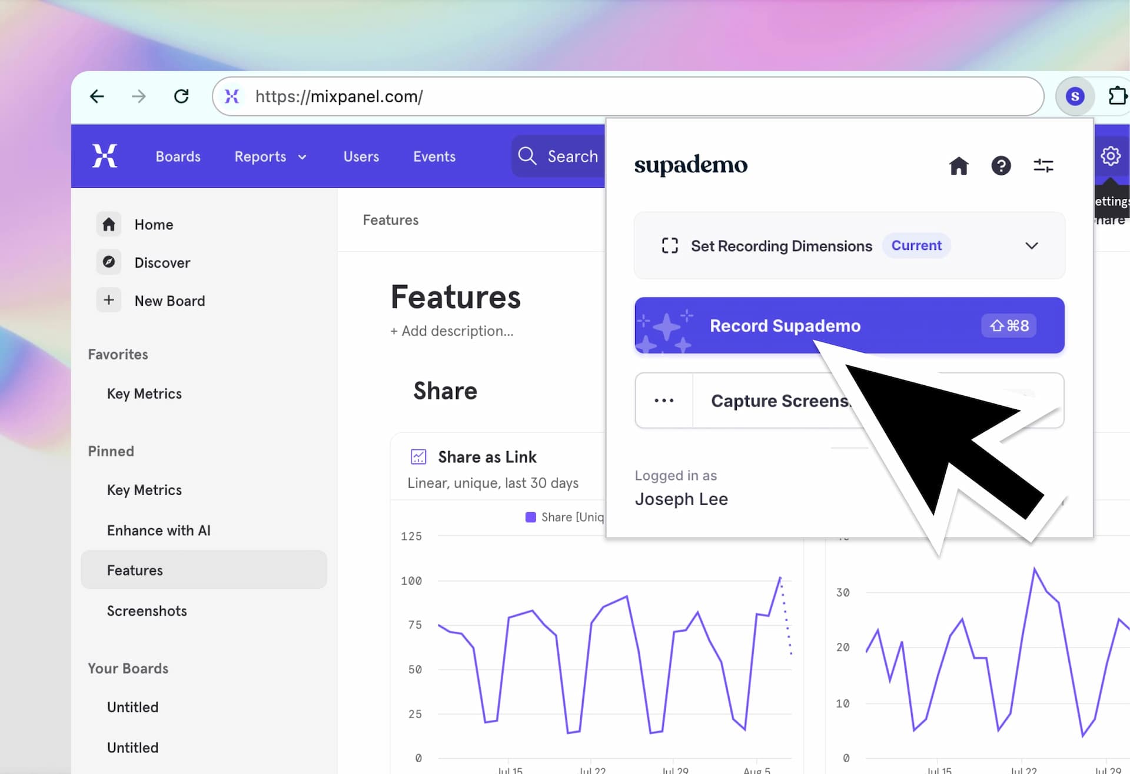Click the Linear, unique, last 30 days subtitle

pyautogui.click(x=493, y=483)
